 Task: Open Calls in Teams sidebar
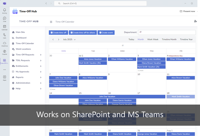[x=5, y=35]
